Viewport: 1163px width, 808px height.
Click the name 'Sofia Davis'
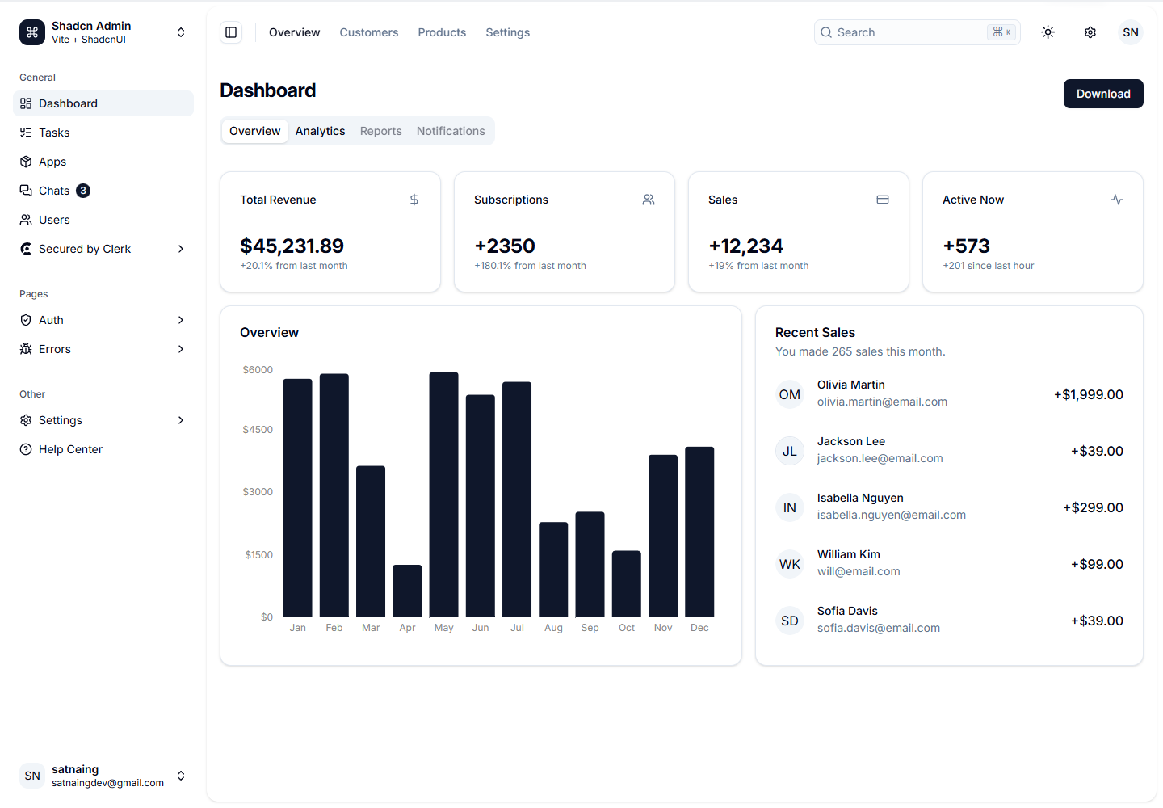847,611
